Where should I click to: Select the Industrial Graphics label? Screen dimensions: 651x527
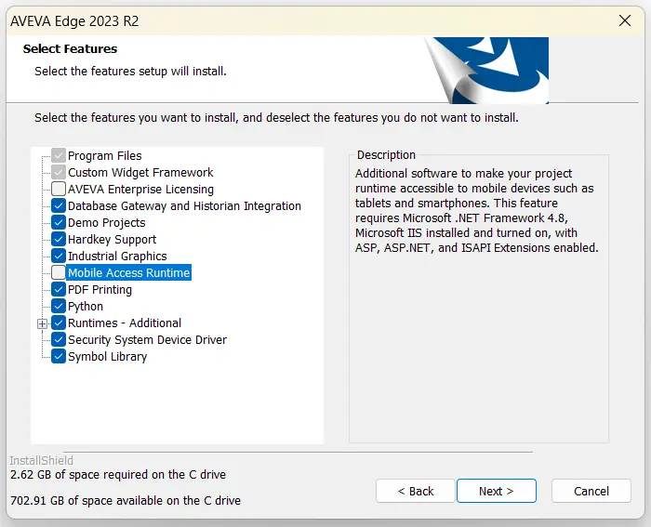(x=117, y=256)
